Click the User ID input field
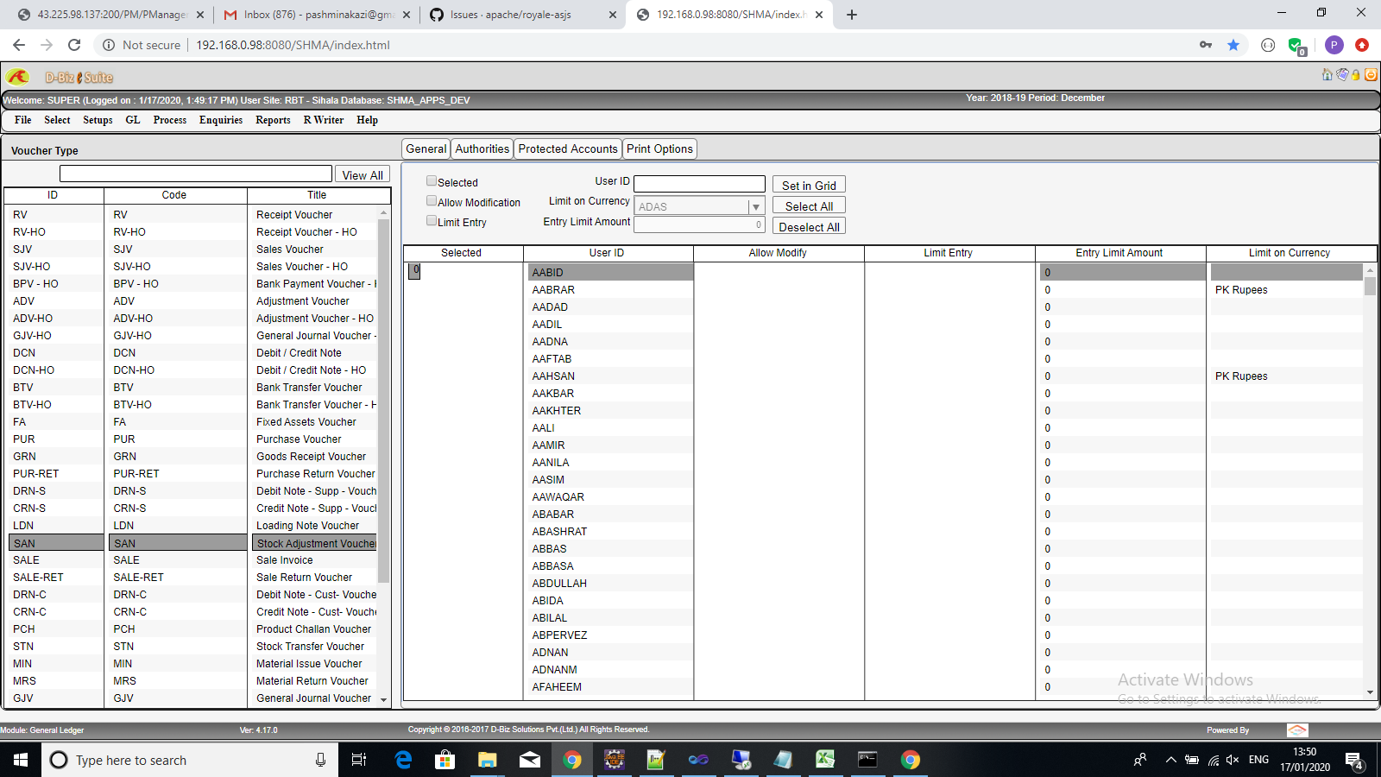The width and height of the screenshot is (1381, 777). 699,183
